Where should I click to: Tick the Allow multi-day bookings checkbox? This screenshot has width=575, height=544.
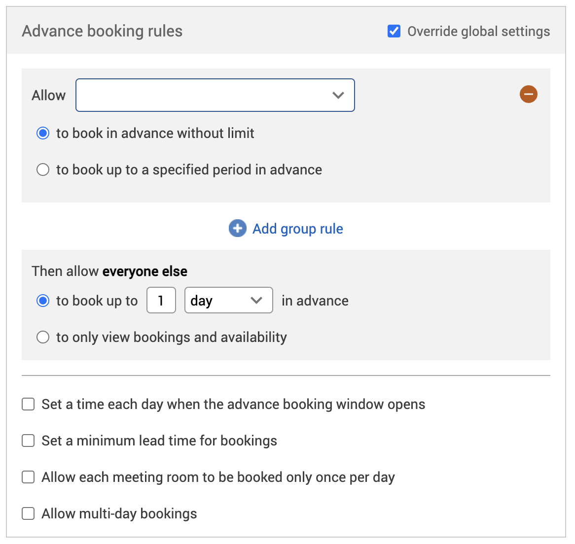click(x=29, y=513)
